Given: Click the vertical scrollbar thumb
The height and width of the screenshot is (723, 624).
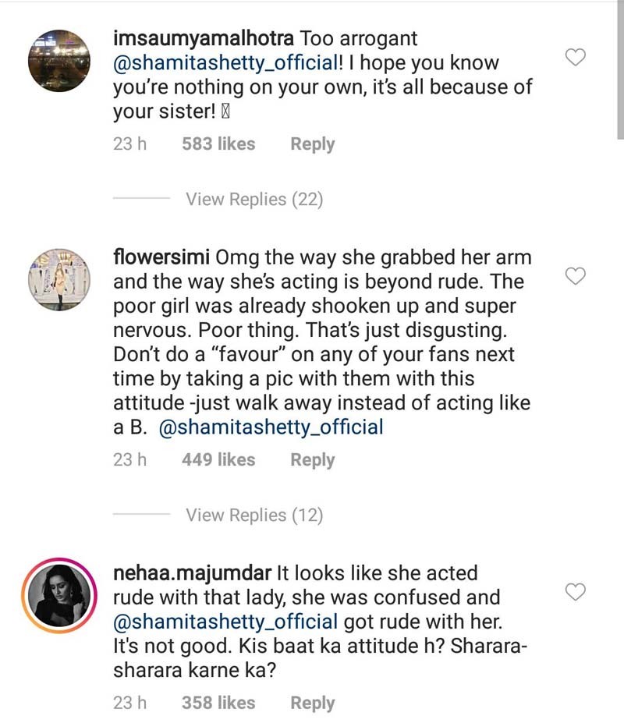Looking at the screenshot, I should [620, 69].
